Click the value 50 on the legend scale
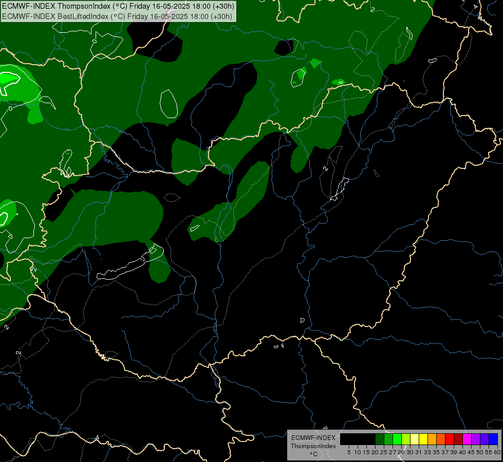Image resolution: width=503 pixels, height=462 pixels. [x=480, y=452]
